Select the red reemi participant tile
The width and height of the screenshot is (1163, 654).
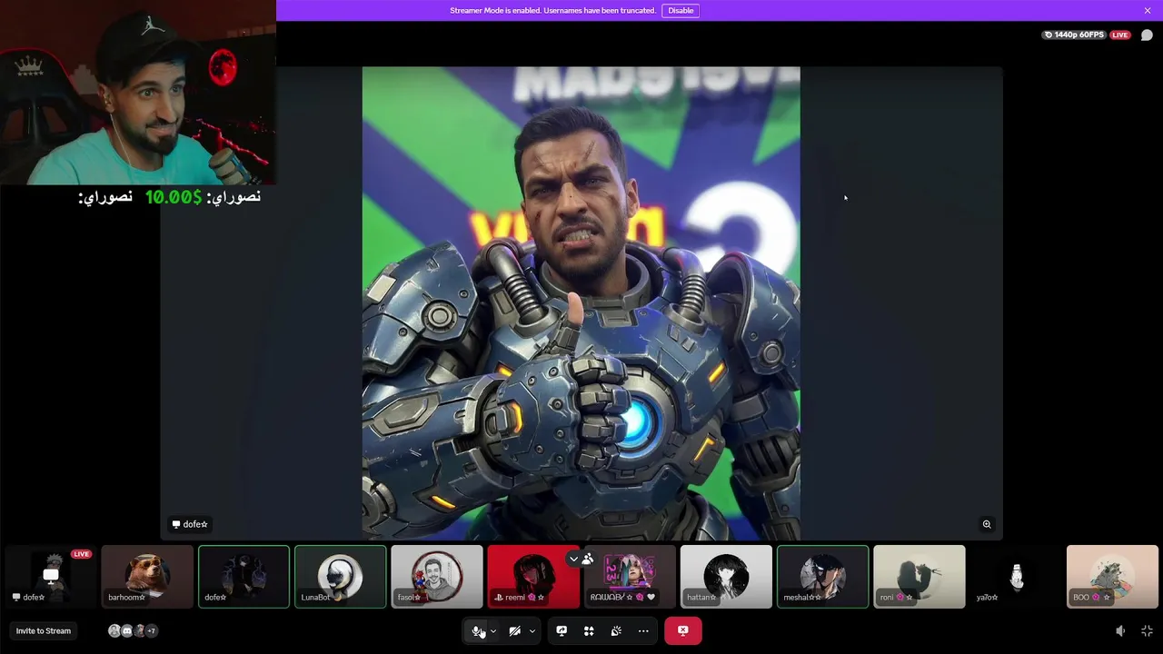pyautogui.click(x=533, y=577)
